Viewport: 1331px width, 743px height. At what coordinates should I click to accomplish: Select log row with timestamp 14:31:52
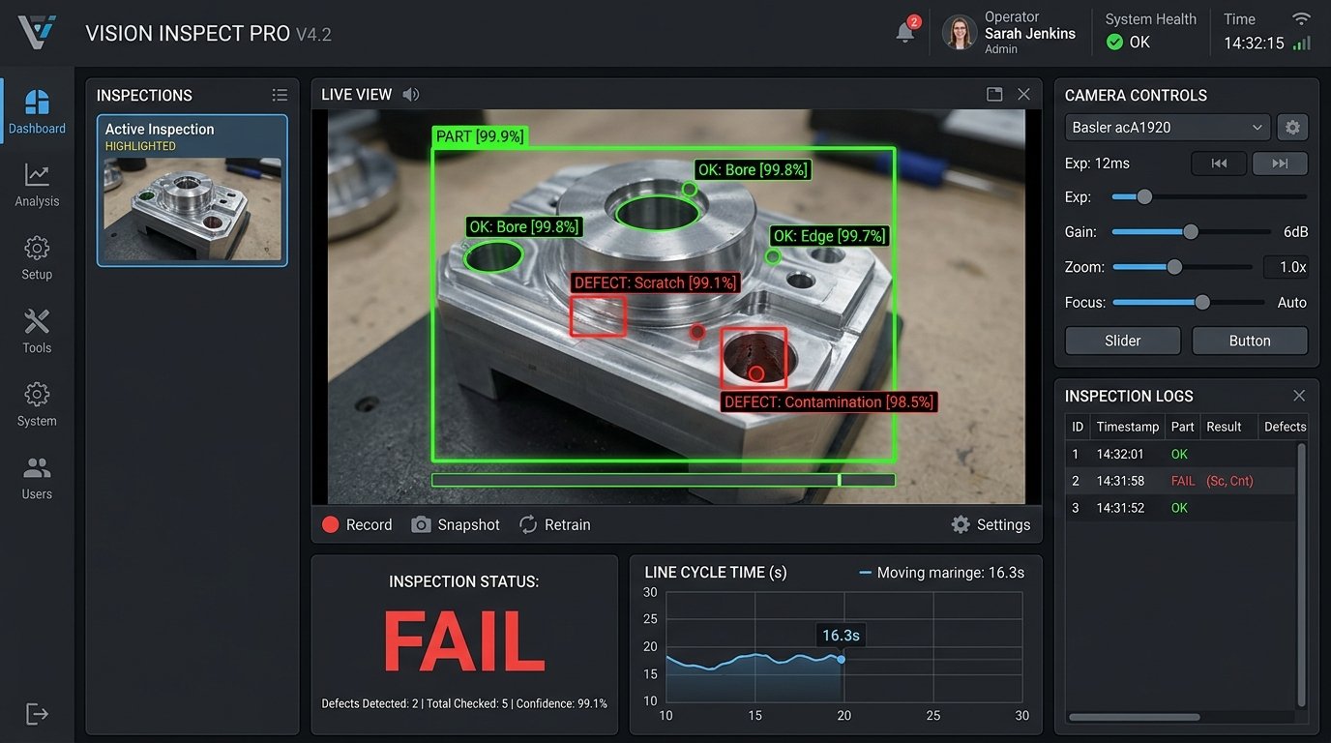click(1180, 508)
